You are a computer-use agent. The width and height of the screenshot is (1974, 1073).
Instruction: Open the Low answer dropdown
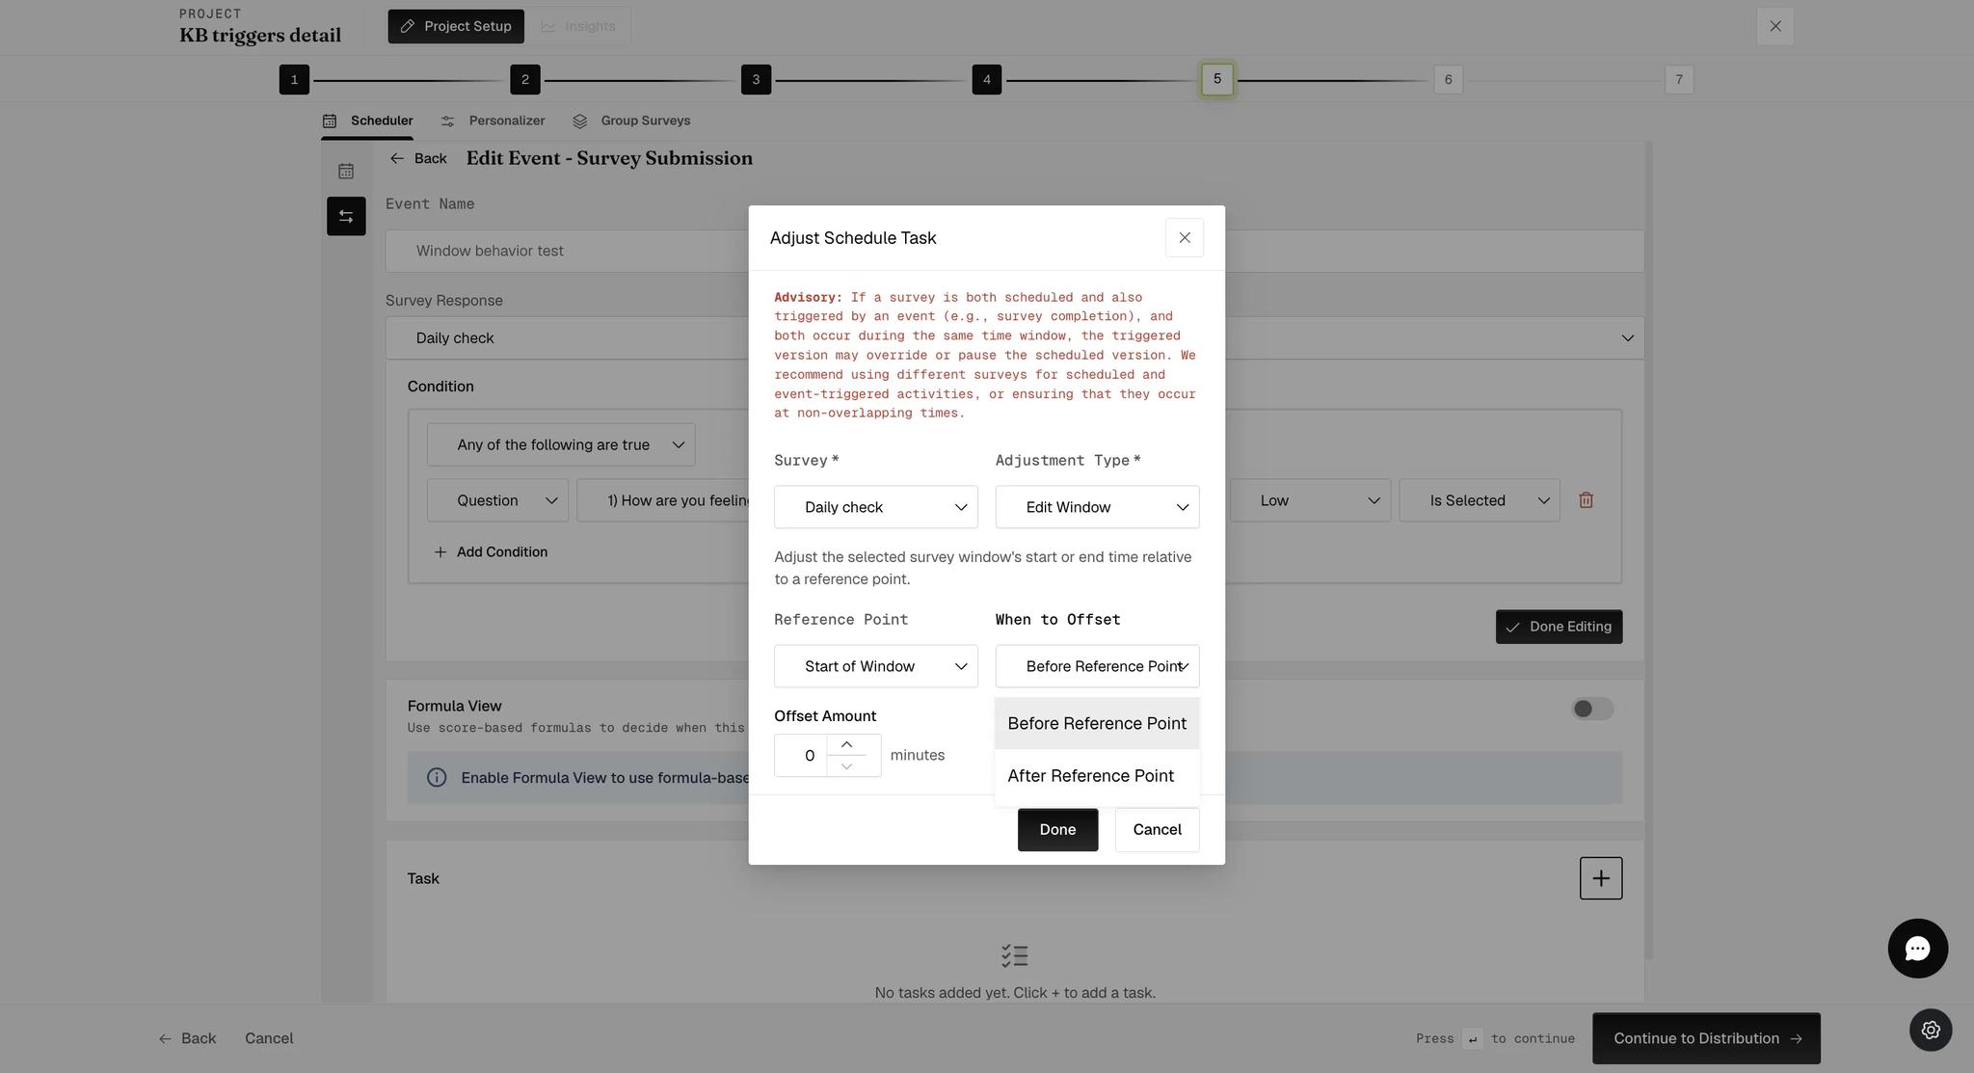point(1310,500)
